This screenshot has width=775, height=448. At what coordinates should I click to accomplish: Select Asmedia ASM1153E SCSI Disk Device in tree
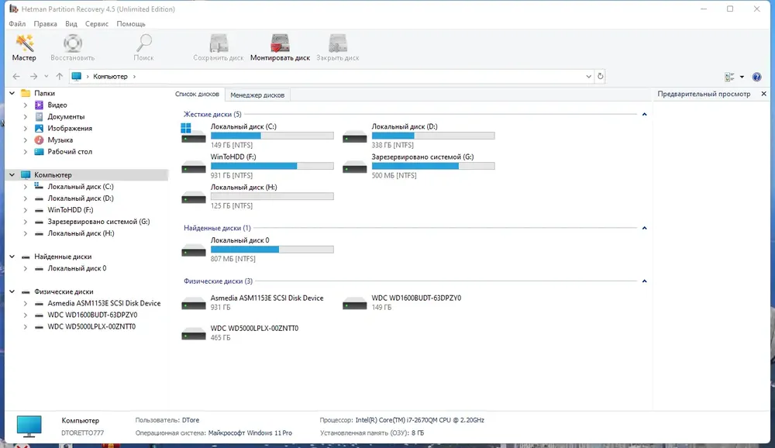click(x=104, y=303)
